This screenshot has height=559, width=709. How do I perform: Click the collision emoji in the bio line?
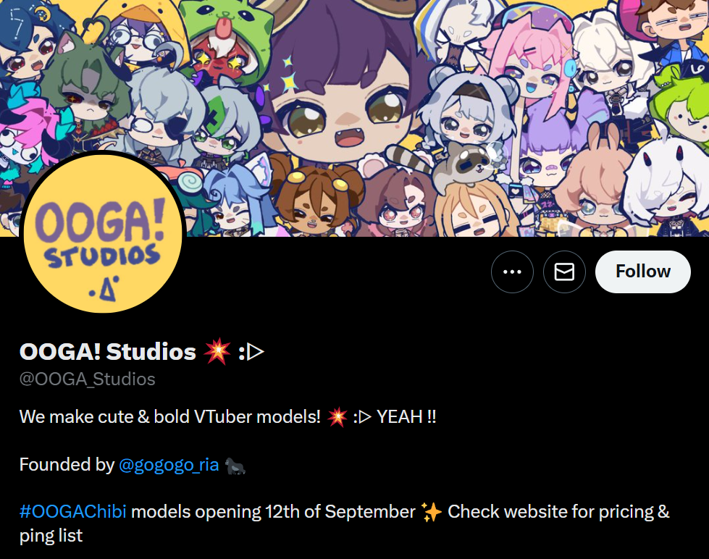click(337, 417)
